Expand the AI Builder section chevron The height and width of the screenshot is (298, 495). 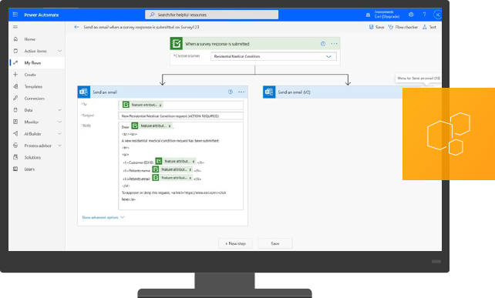[x=59, y=134]
